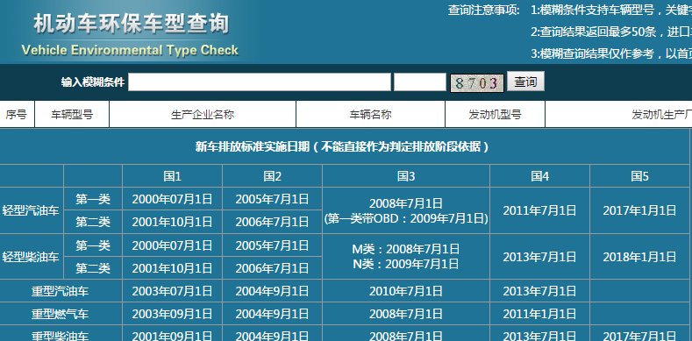Click the 轻型柴油车 row label
The height and width of the screenshot is (341, 692).
tap(31, 257)
